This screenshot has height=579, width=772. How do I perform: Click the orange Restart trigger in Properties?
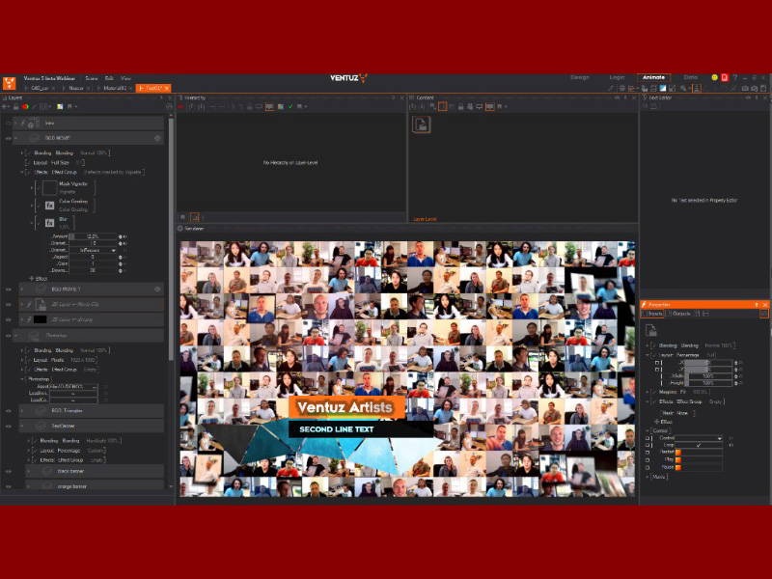(678, 453)
